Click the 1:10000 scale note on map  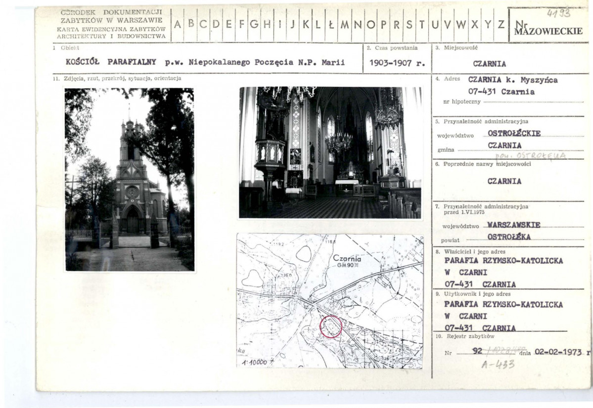point(255,362)
